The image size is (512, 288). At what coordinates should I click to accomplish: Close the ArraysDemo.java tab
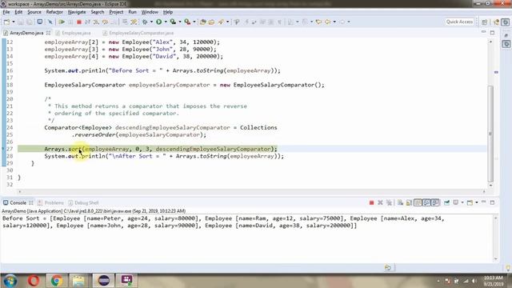click(48, 33)
